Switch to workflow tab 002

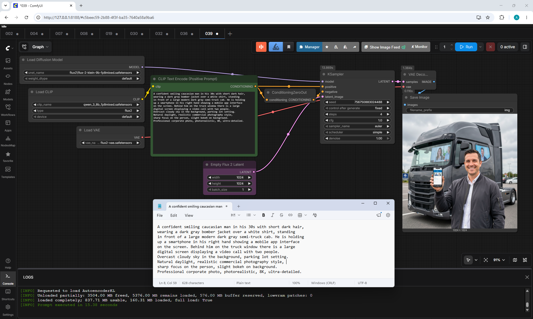12,34
